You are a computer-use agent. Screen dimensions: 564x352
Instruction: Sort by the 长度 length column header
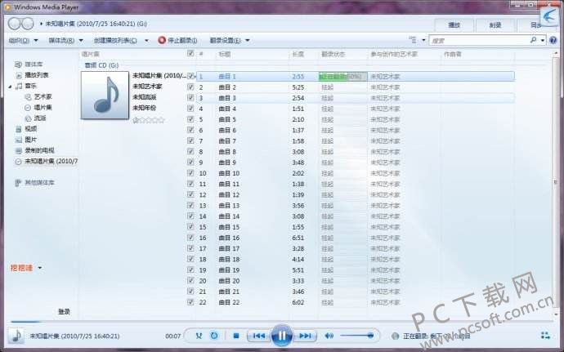coord(298,54)
